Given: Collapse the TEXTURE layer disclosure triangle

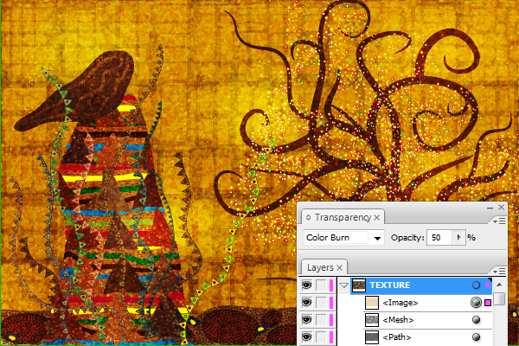Looking at the screenshot, I should point(343,285).
